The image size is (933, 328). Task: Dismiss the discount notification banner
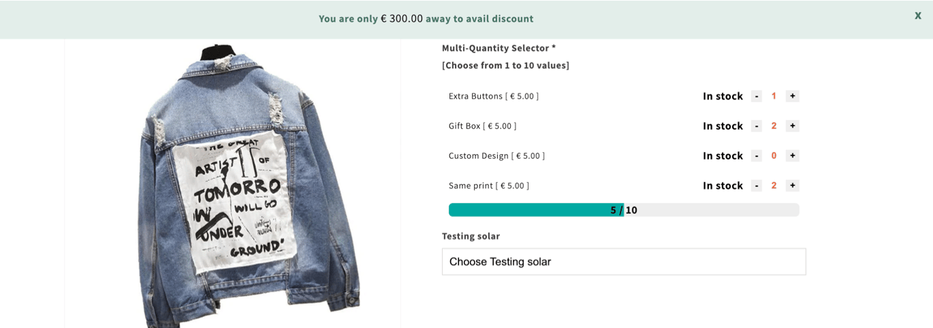coord(918,16)
